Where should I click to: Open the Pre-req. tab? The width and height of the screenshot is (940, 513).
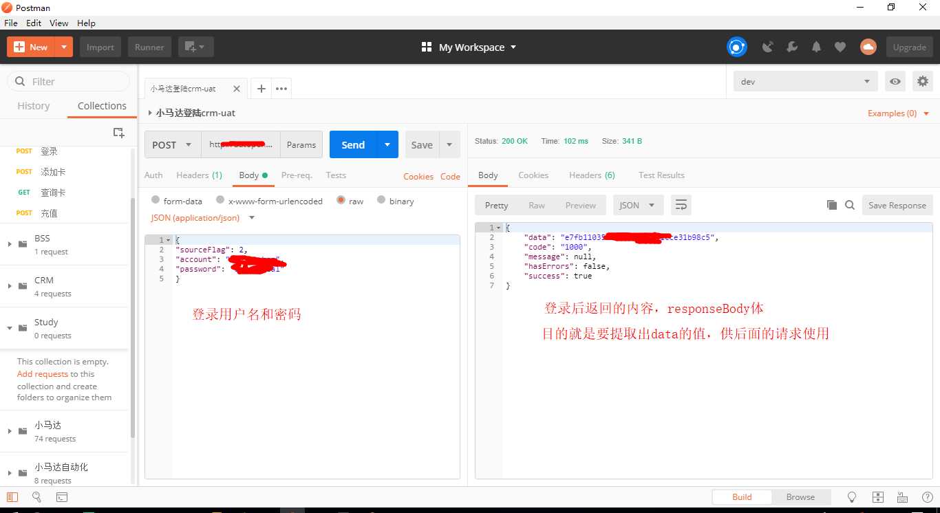coord(297,175)
